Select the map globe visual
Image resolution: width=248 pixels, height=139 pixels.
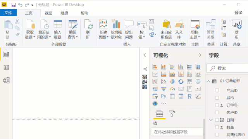click(x=198, y=81)
